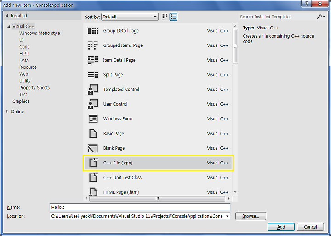Click the Item Detail Page icon
The width and height of the screenshot is (331, 236).
click(93, 60)
